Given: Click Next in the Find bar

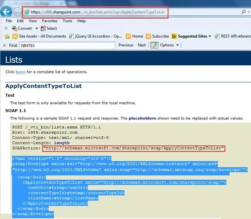Looking at the screenshot, I should tap(142, 45).
